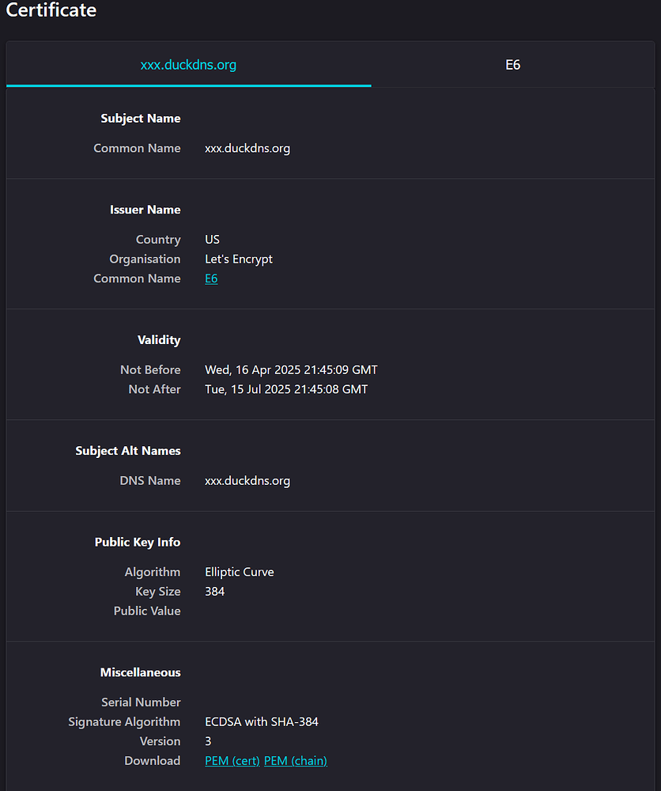
Task: Click the Miscellaneous section header
Action: 140,672
